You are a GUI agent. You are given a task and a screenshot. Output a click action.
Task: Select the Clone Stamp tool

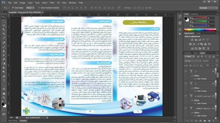(x=4, y=51)
